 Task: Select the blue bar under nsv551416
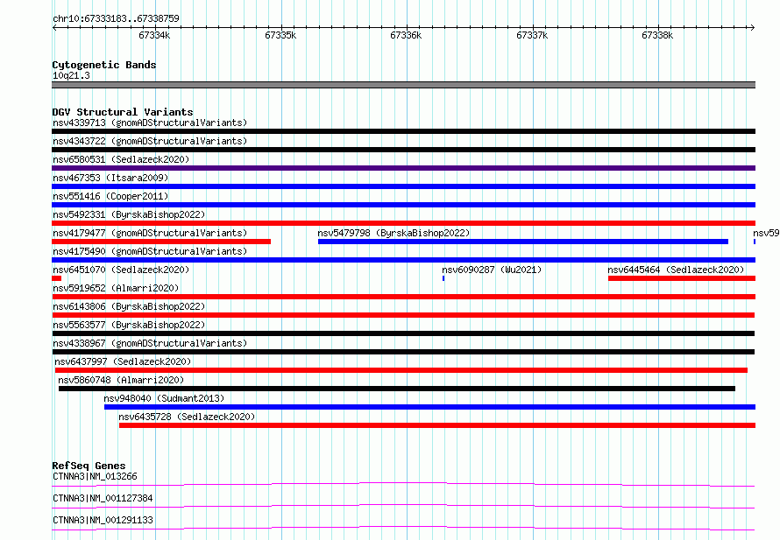[x=403, y=205]
